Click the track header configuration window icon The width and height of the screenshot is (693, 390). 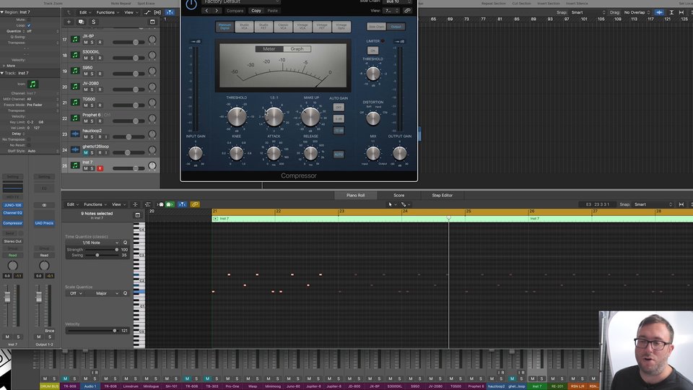click(x=152, y=22)
